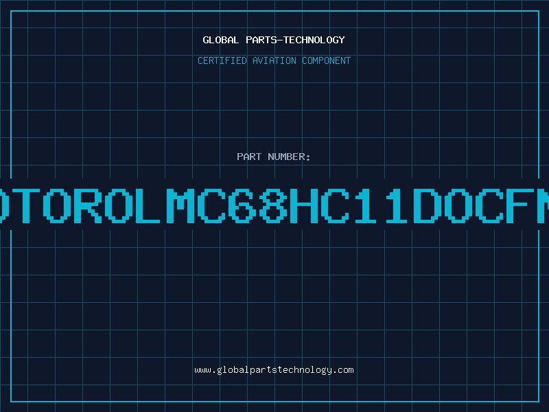Click the GLOBAL PARTS-TECHNOLOGY heading
Screen dimensions: 549x412
tap(274, 40)
